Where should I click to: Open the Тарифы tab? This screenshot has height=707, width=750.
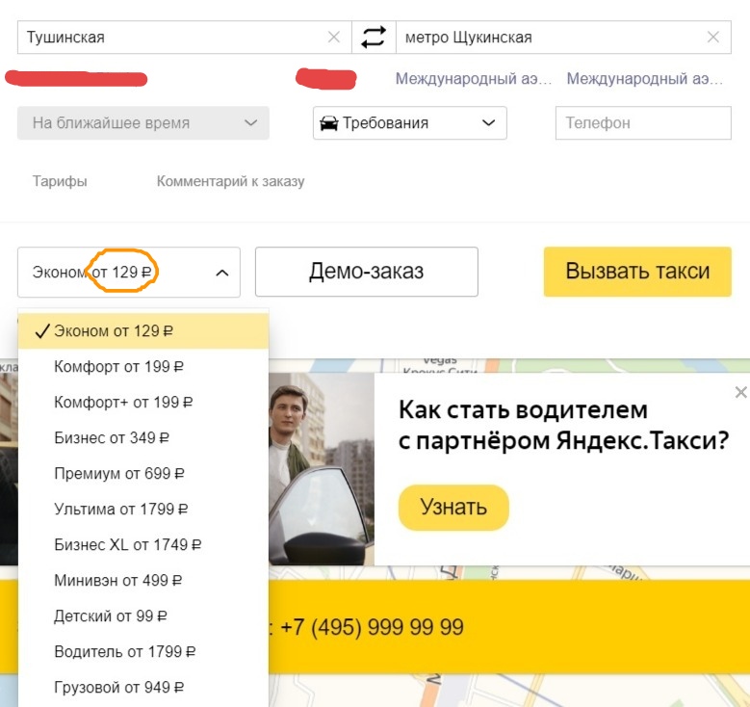(x=60, y=181)
